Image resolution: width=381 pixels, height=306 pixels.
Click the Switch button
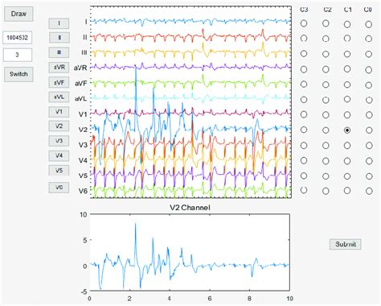(18, 74)
